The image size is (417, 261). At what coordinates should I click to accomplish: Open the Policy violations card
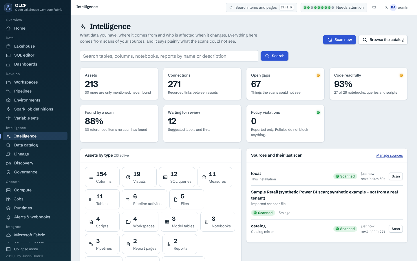[285, 124]
